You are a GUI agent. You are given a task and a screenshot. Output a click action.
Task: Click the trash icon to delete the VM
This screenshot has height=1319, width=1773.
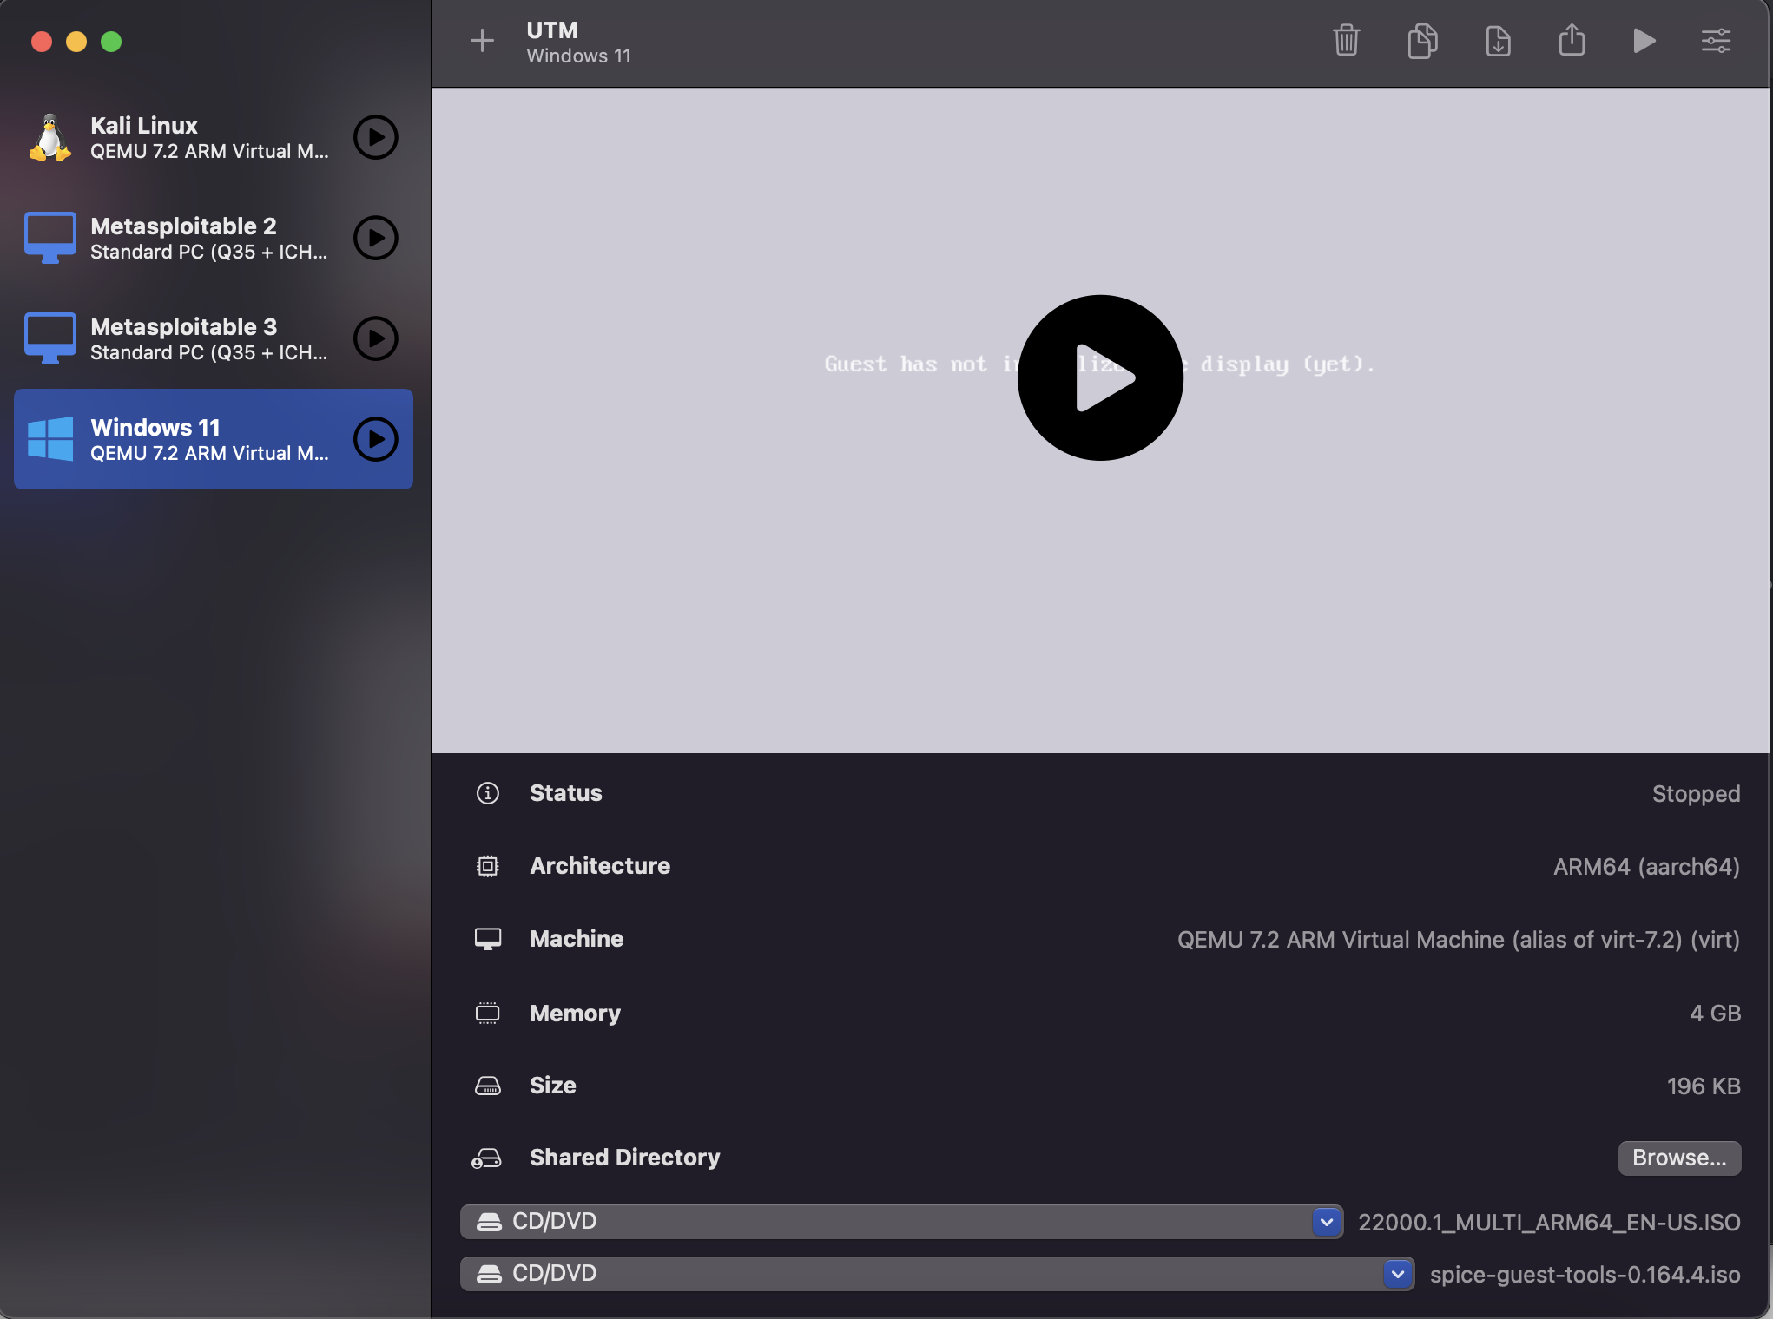(1346, 41)
